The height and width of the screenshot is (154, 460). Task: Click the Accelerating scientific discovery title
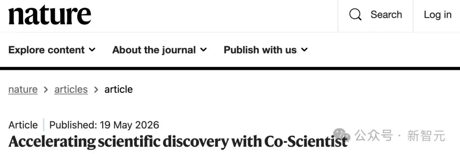[x=178, y=142]
